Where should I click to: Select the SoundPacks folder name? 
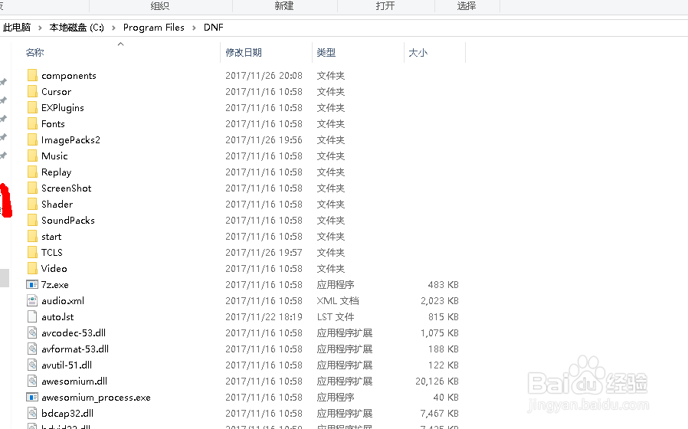tap(68, 220)
